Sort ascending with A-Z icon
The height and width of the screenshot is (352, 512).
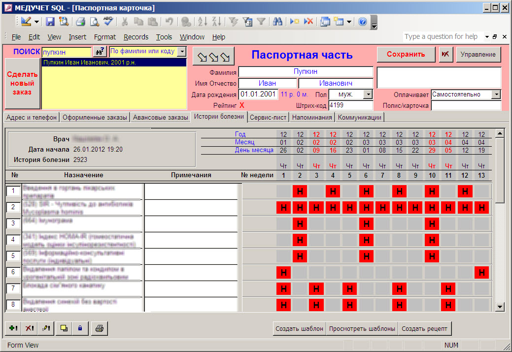pos(203,22)
